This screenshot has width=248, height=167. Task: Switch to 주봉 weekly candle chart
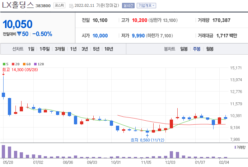click(197, 49)
